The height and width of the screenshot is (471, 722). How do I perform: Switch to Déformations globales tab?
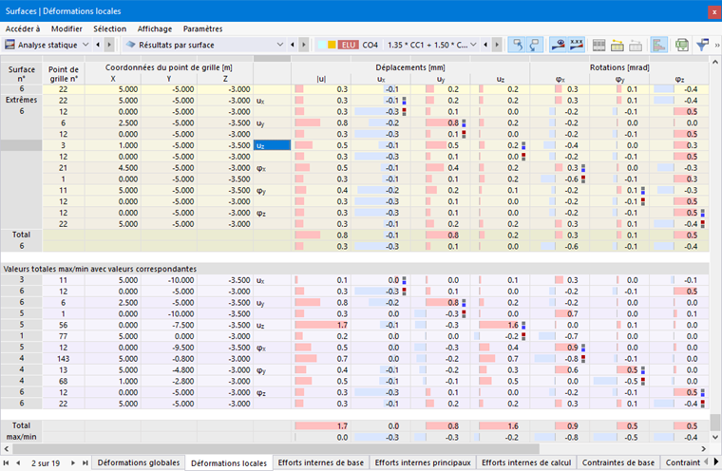(139, 462)
